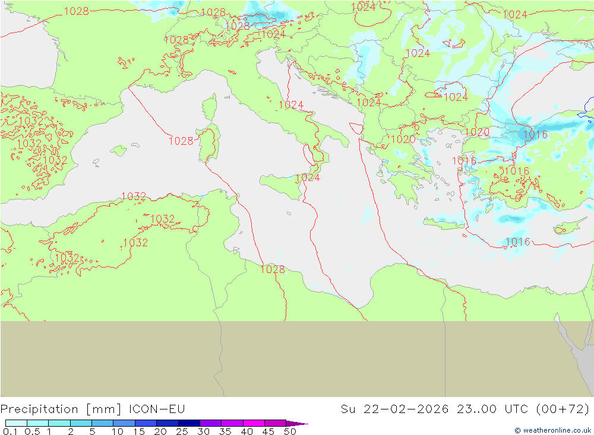Click the legend tick label '0.1'

[x=10, y=431]
